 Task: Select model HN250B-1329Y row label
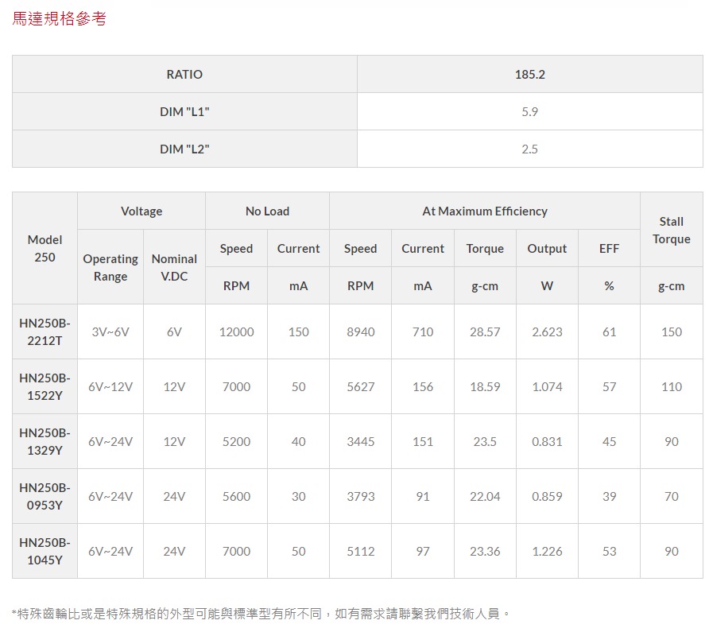(45, 441)
